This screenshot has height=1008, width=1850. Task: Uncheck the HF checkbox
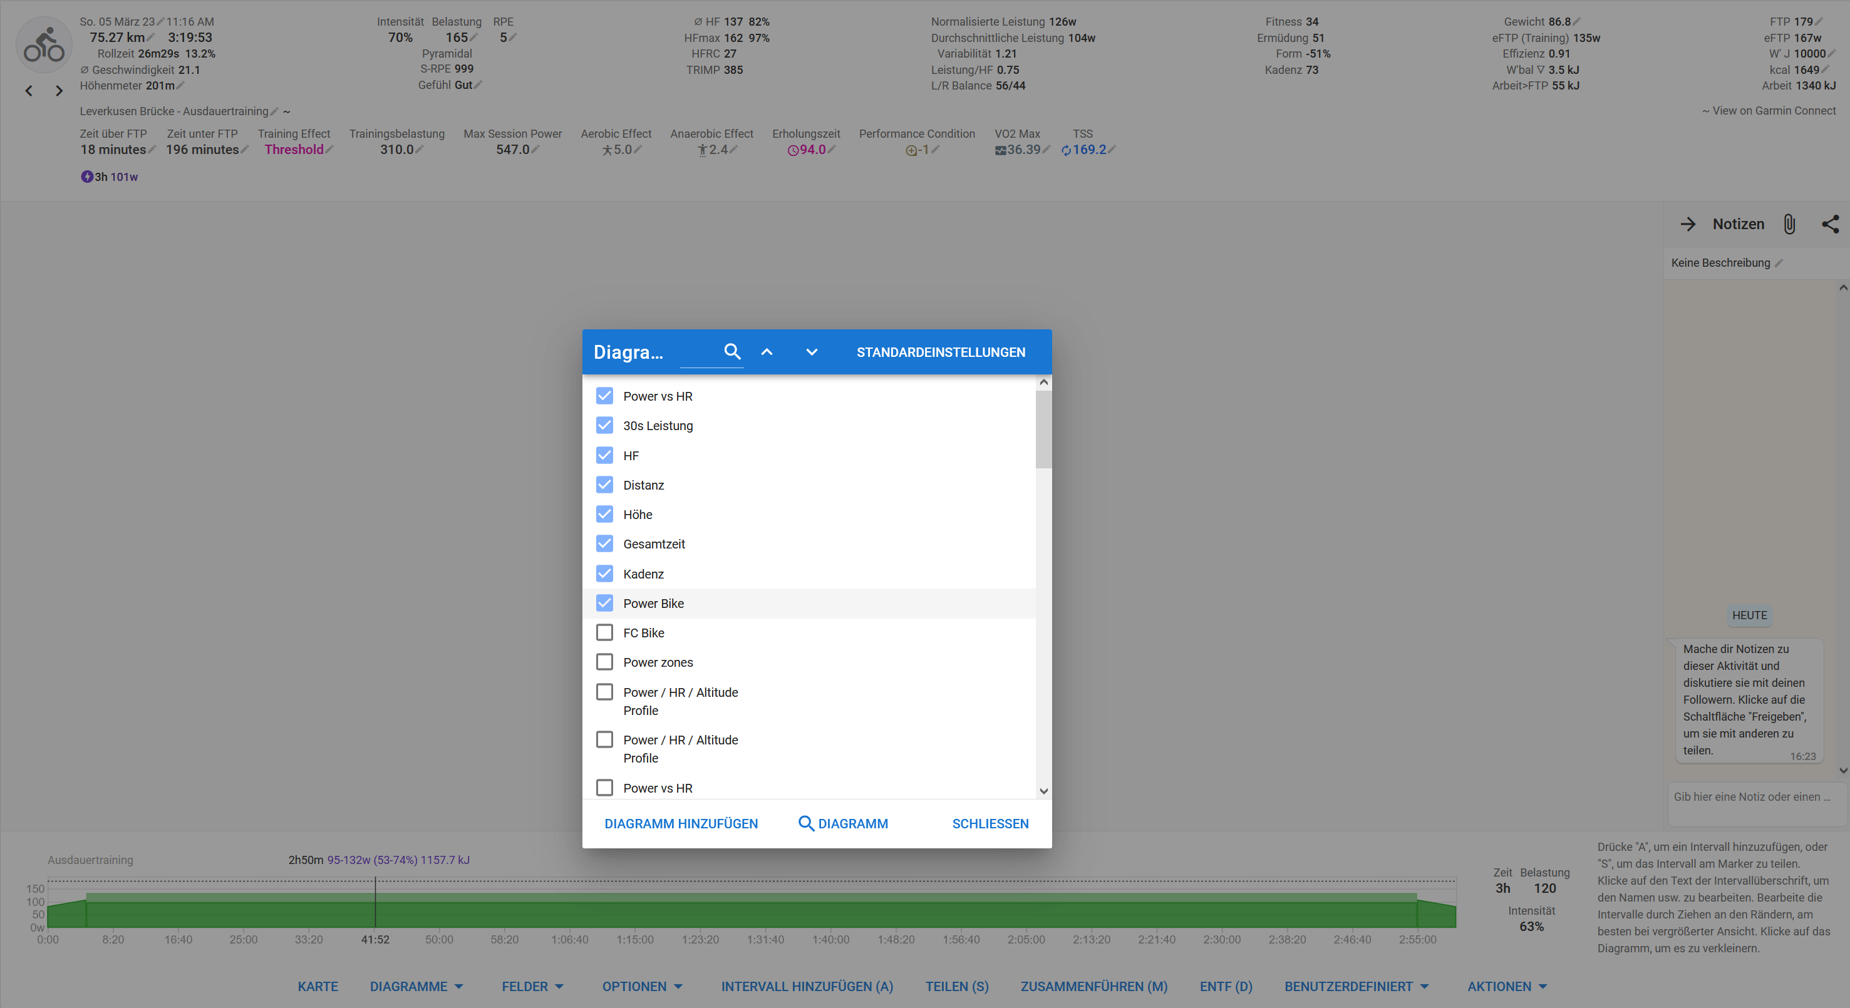pyautogui.click(x=605, y=455)
